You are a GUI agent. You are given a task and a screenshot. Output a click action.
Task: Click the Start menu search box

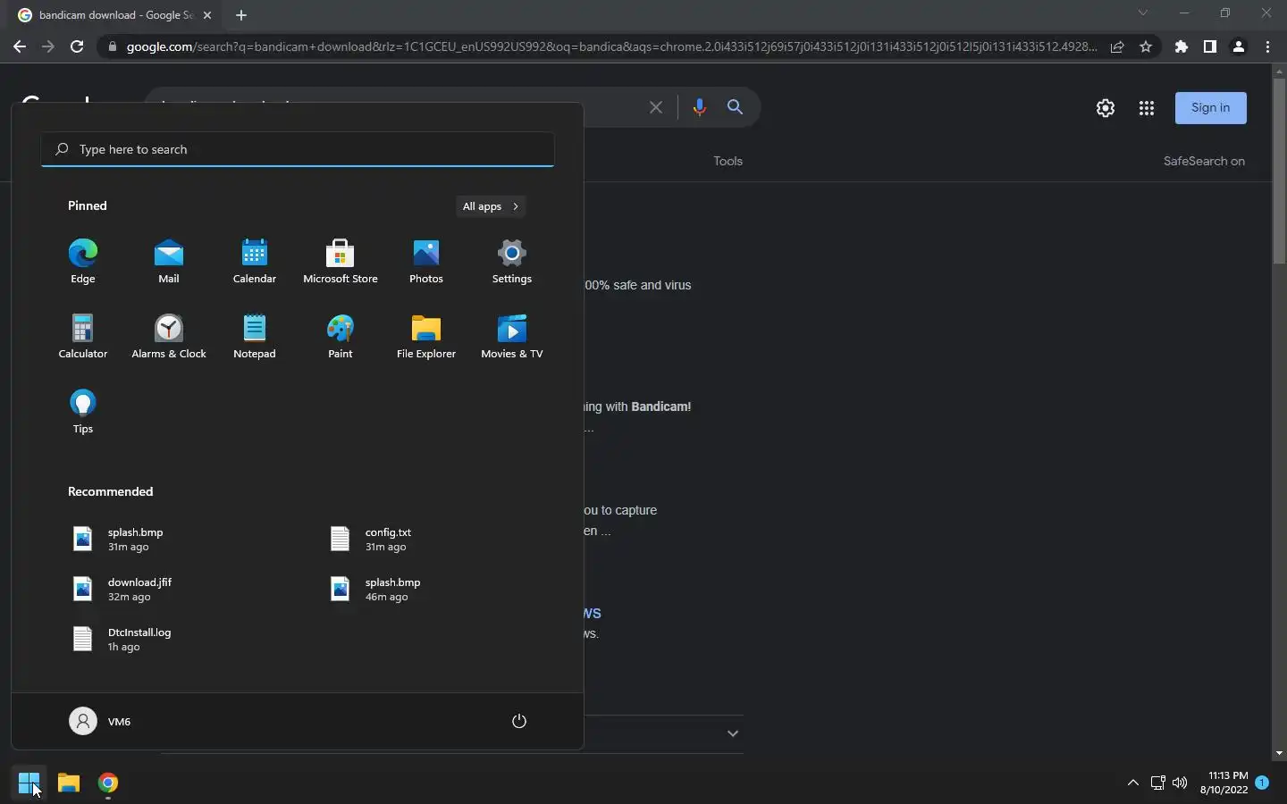tap(298, 149)
